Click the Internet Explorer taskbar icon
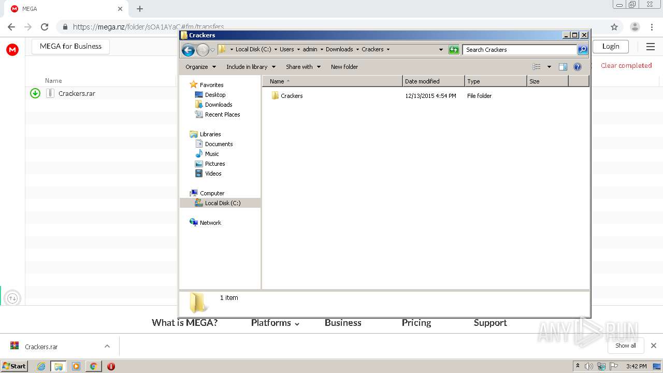This screenshot has height=373, width=663. coord(41,366)
